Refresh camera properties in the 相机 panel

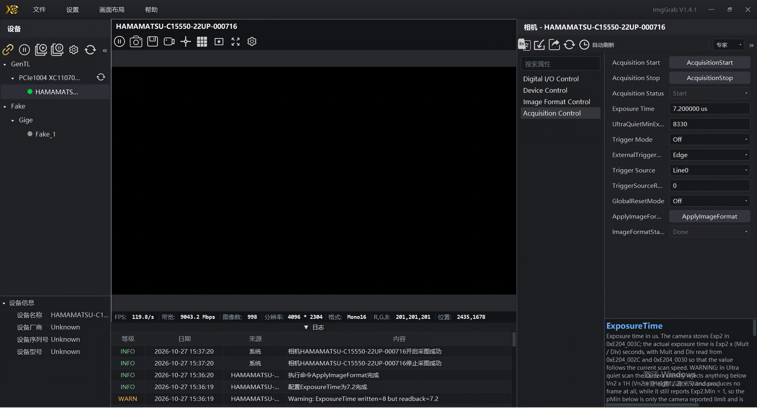click(569, 45)
